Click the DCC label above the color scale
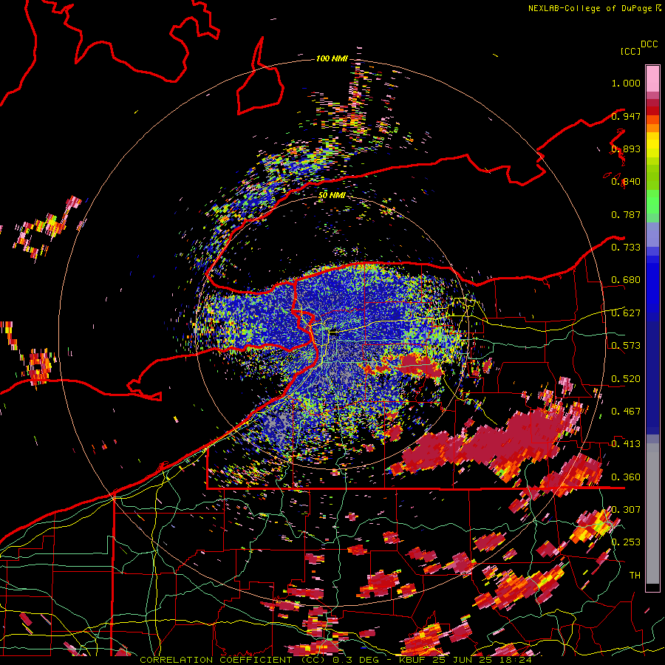This screenshot has width=665, height=665. [x=649, y=44]
